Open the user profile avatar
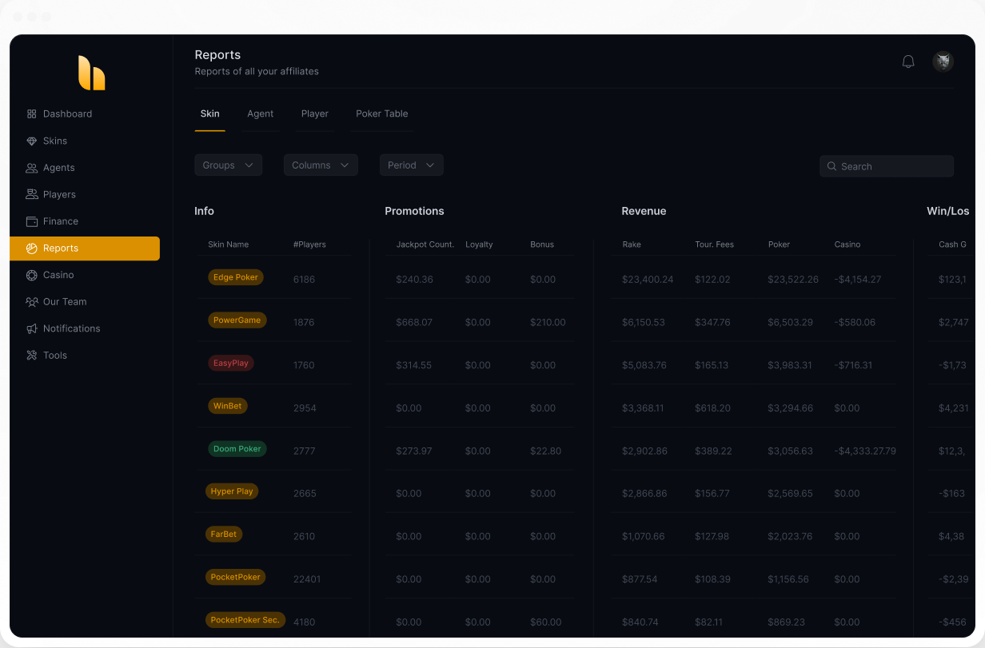This screenshot has height=648, width=985. (x=943, y=62)
